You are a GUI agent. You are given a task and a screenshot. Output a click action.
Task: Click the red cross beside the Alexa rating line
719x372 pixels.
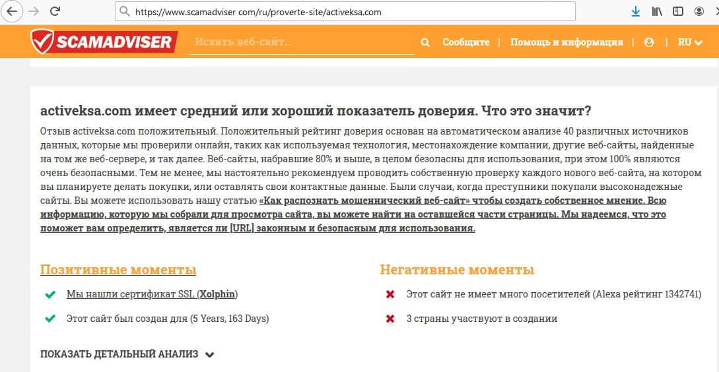point(390,295)
